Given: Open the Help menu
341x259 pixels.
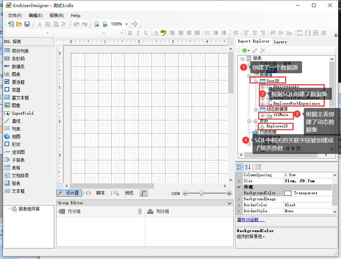Looking at the screenshot, I should click(75, 16).
